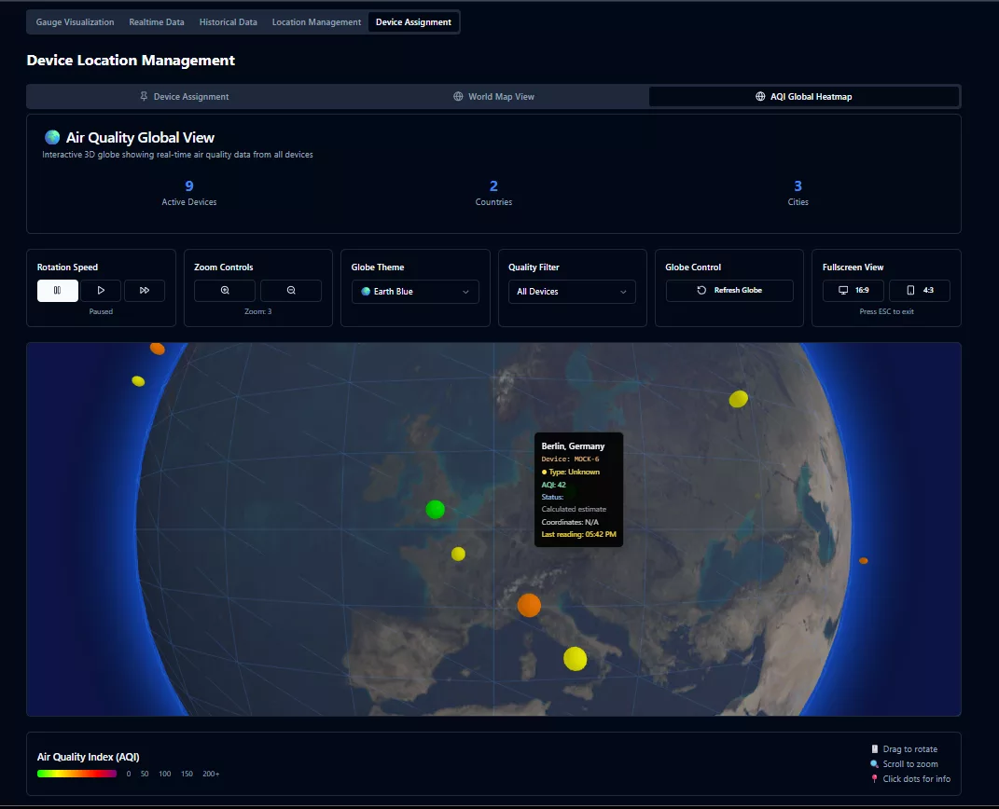The height and width of the screenshot is (809, 999).
Task: Click the Refresh Globe button
Action: tap(728, 290)
